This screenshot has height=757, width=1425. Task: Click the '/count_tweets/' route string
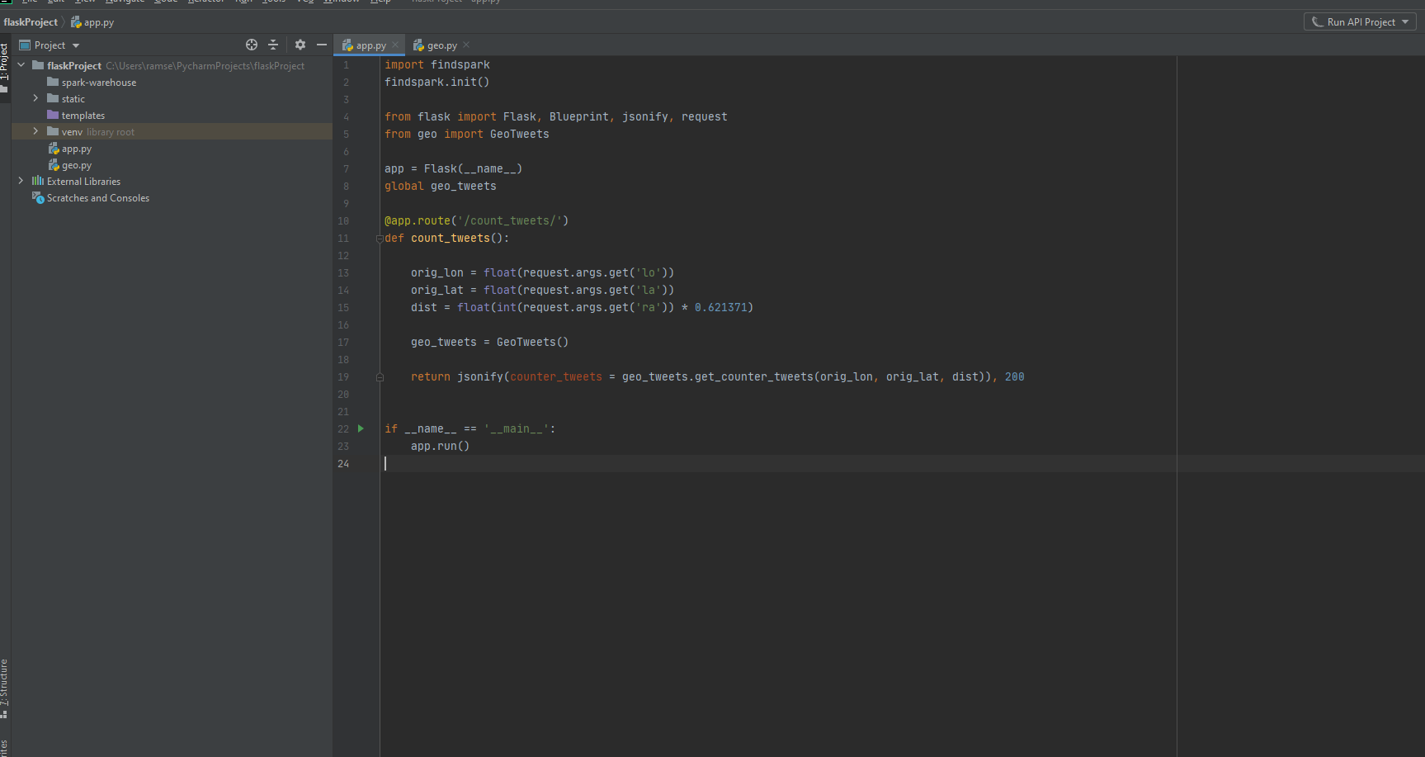[x=513, y=221]
